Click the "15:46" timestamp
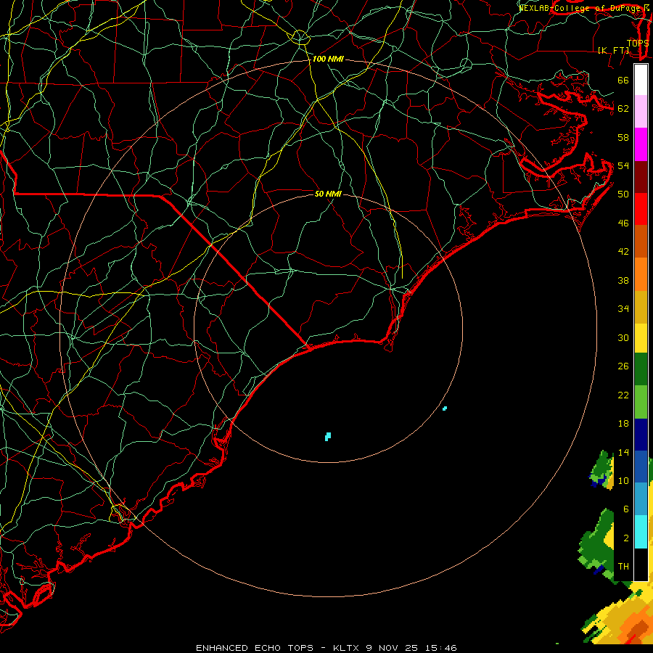 [441, 648]
